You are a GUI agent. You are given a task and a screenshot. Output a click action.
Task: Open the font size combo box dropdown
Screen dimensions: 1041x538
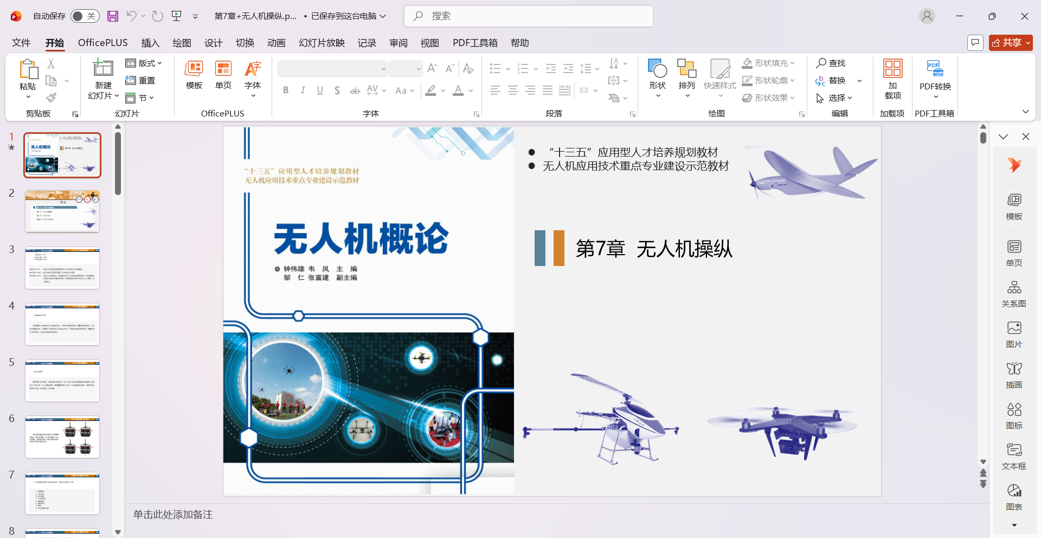[x=419, y=69]
